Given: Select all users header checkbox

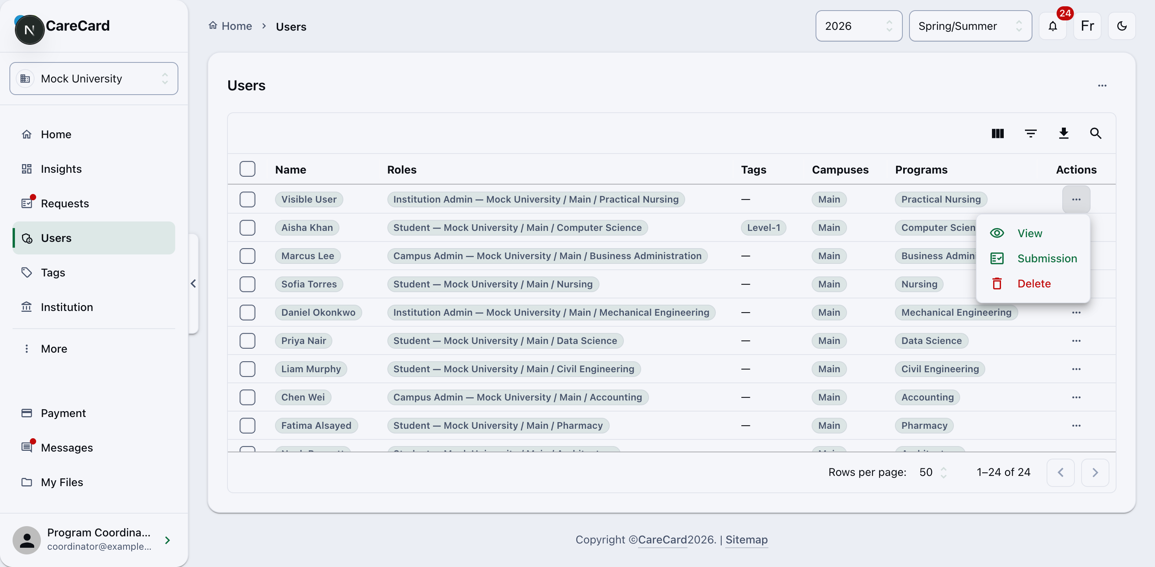Looking at the screenshot, I should [247, 169].
